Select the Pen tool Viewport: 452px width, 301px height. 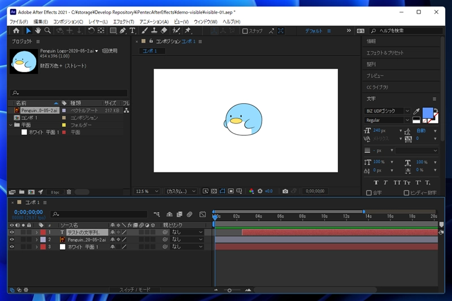coord(123,30)
